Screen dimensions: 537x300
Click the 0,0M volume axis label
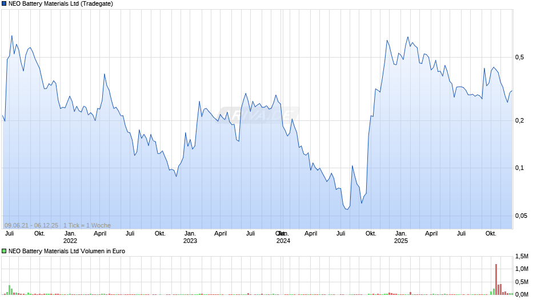tap(522, 294)
